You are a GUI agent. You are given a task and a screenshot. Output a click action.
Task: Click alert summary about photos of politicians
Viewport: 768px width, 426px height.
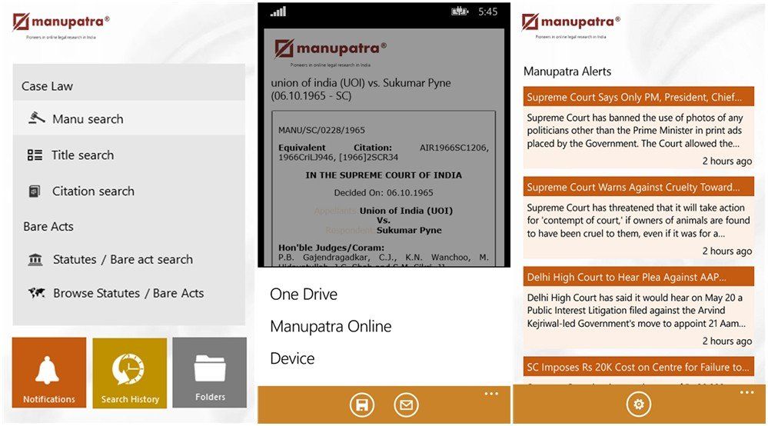coord(635,131)
